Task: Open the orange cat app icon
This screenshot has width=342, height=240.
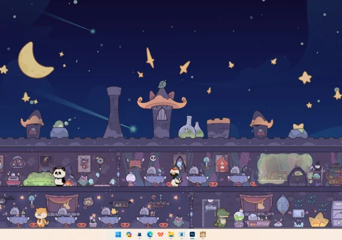Action: click(203, 235)
